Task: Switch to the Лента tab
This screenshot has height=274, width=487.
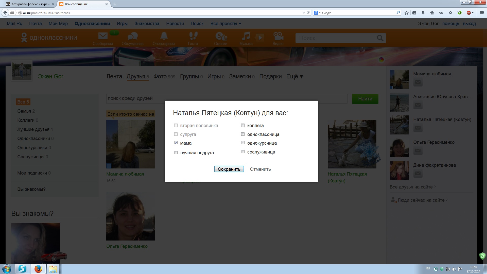Action: click(114, 76)
